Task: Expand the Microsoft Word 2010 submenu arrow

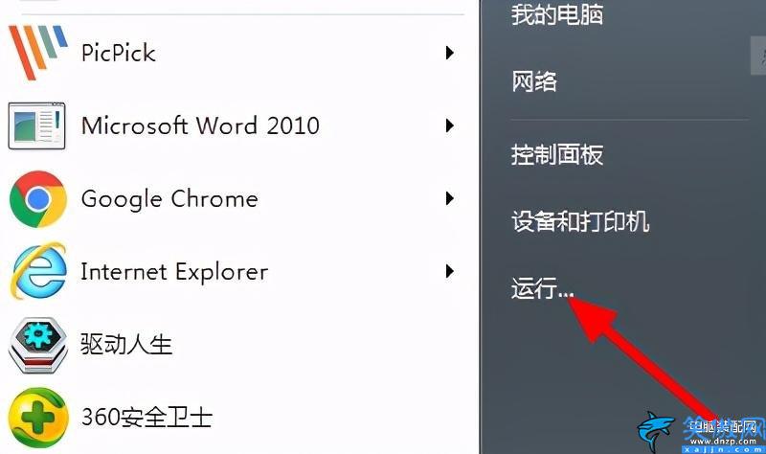Action: [449, 125]
